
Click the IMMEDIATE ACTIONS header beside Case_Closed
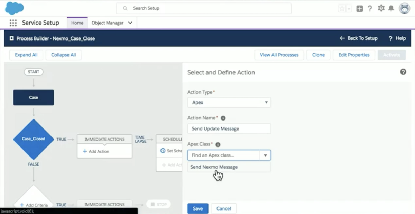click(x=104, y=139)
